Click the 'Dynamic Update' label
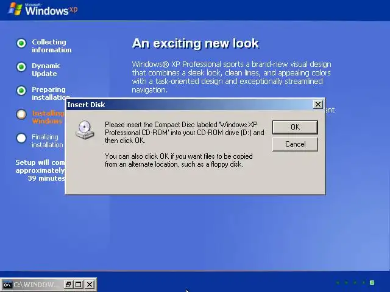390x292 pixels. (46, 70)
